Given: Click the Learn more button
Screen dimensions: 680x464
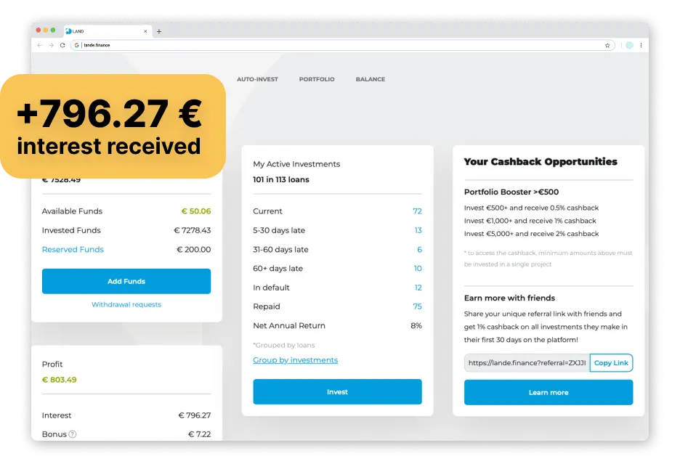Looking at the screenshot, I should pos(549,391).
